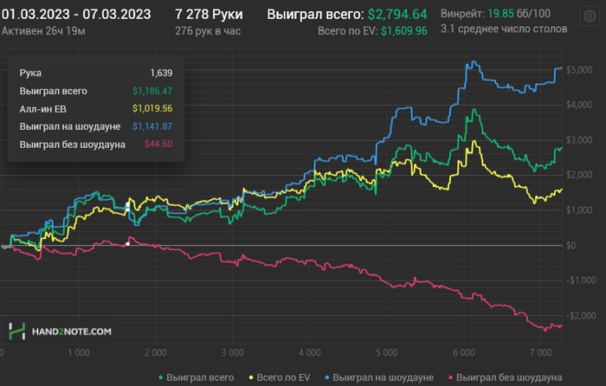Toggle the 'Выиграл на шоудауне' legend series
Image resolution: width=606 pixels, height=386 pixels.
click(379, 377)
